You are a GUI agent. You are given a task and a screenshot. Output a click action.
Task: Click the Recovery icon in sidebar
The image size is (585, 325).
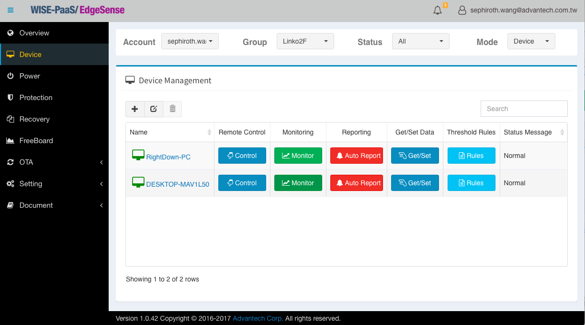[x=10, y=119]
